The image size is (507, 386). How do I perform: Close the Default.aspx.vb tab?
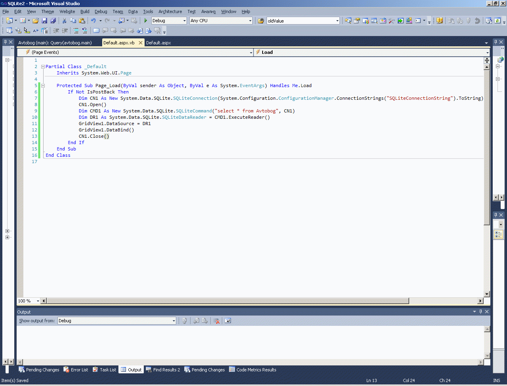(x=140, y=43)
